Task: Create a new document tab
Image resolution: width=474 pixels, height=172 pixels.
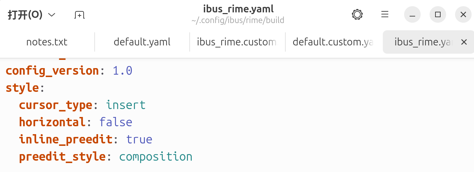Action: 80,15
